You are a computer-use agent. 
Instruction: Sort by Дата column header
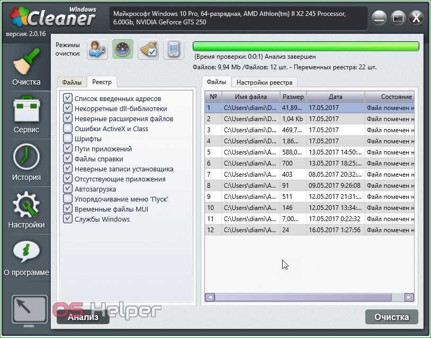(336, 97)
